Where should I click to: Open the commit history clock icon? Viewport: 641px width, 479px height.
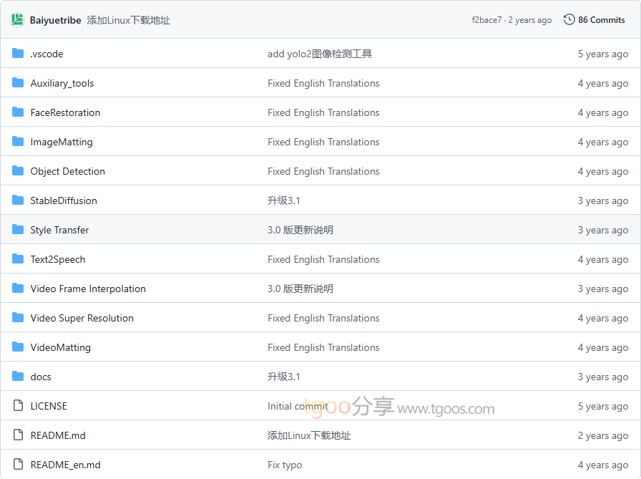(569, 20)
